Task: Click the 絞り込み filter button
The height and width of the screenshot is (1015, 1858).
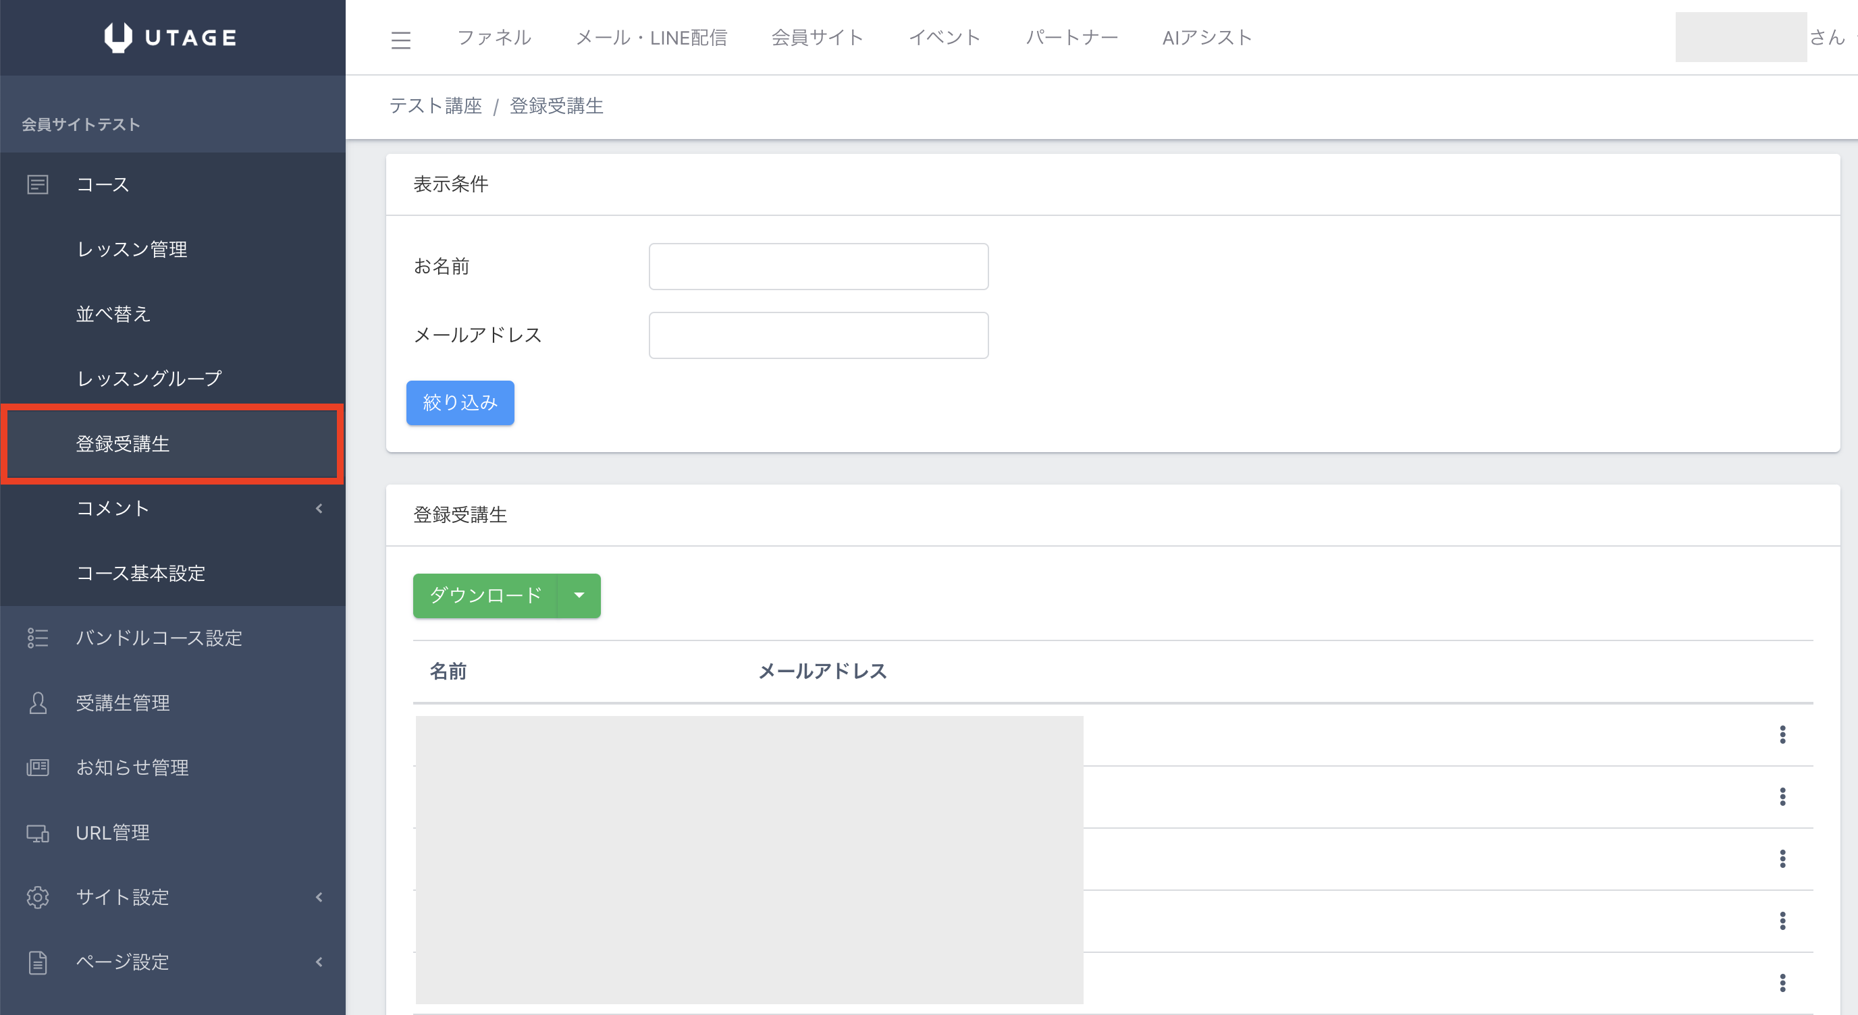Action: (460, 402)
